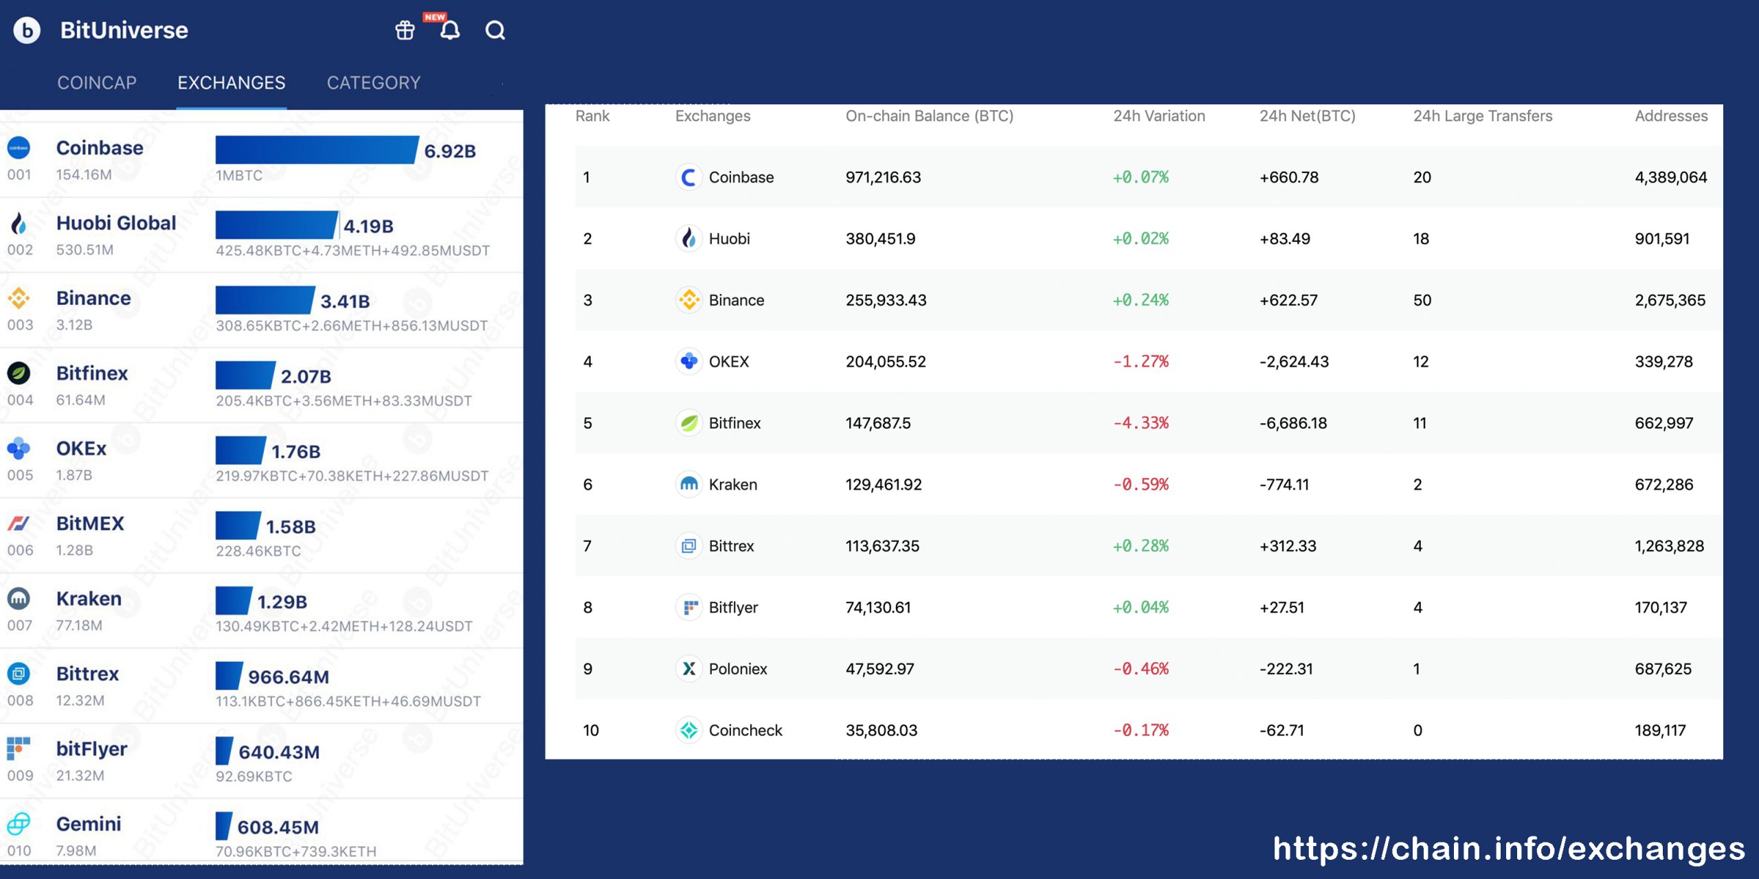Click the Gemini logo icon
Screen dimensions: 1759x879
click(x=19, y=823)
